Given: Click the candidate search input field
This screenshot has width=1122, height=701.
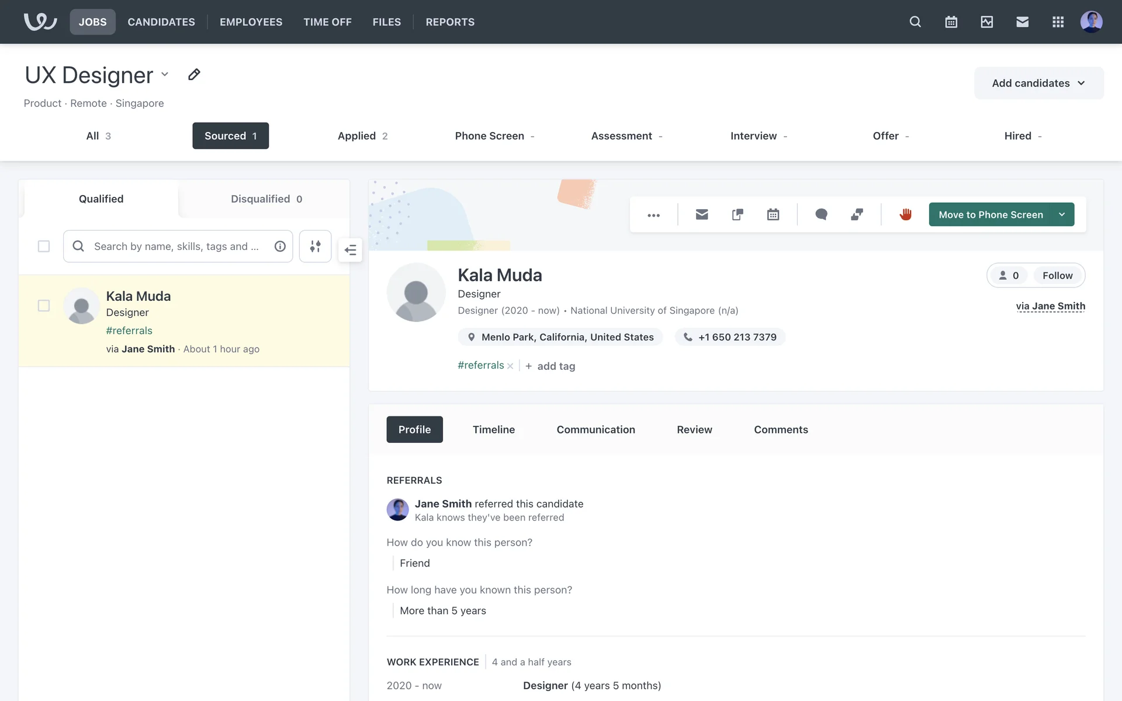Looking at the screenshot, I should tap(175, 246).
